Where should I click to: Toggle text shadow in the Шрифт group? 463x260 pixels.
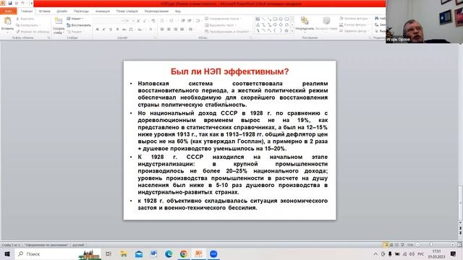pyautogui.click(x=117, y=30)
